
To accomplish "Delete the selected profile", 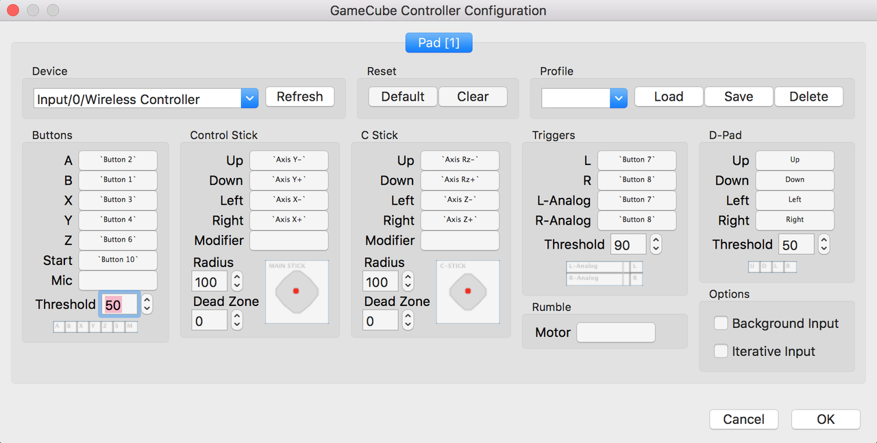I will [808, 97].
